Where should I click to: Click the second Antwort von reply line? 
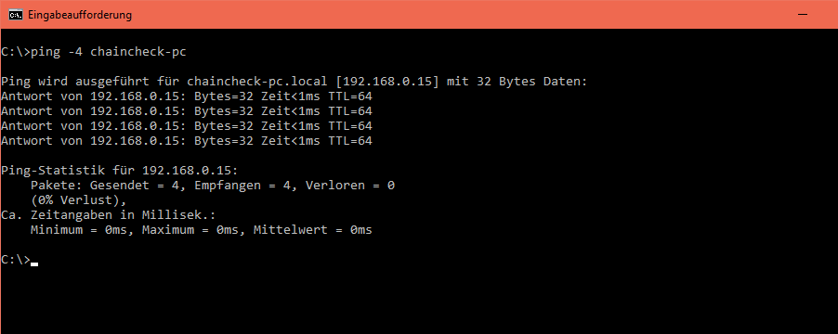(187, 111)
